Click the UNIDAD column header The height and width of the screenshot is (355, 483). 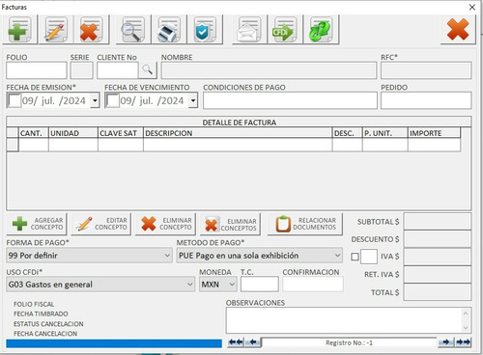tap(73, 133)
